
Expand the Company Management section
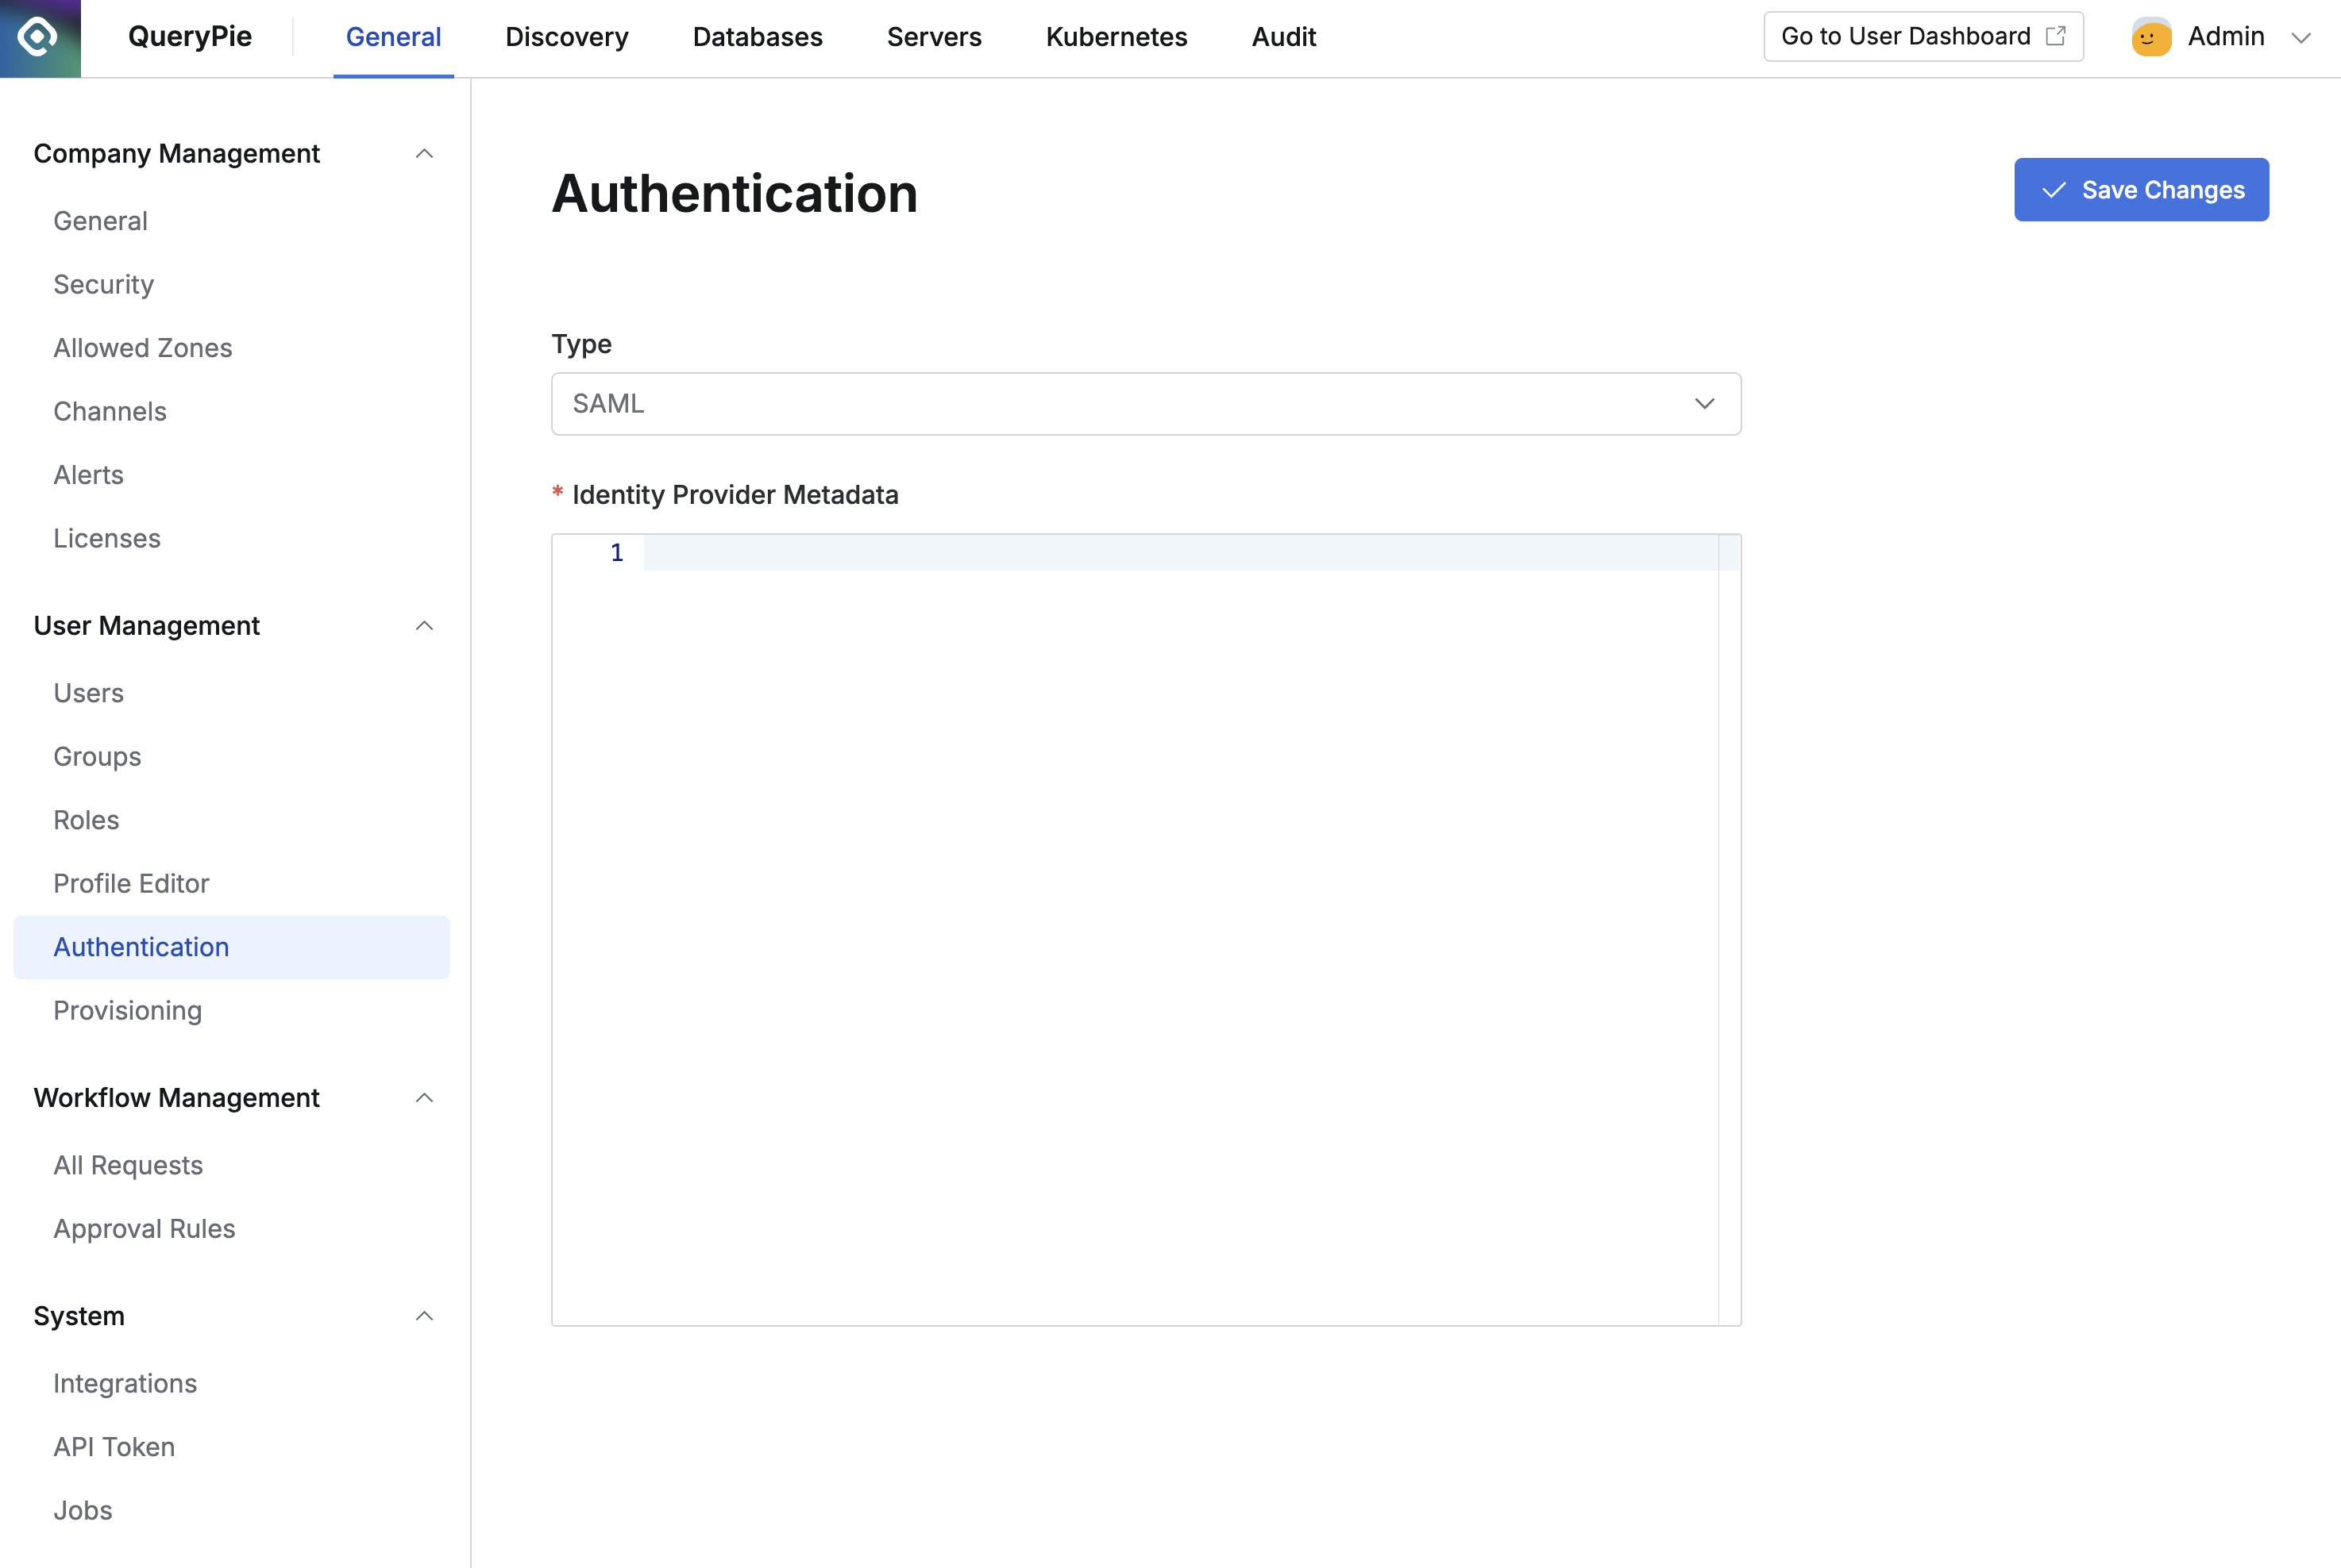(427, 154)
